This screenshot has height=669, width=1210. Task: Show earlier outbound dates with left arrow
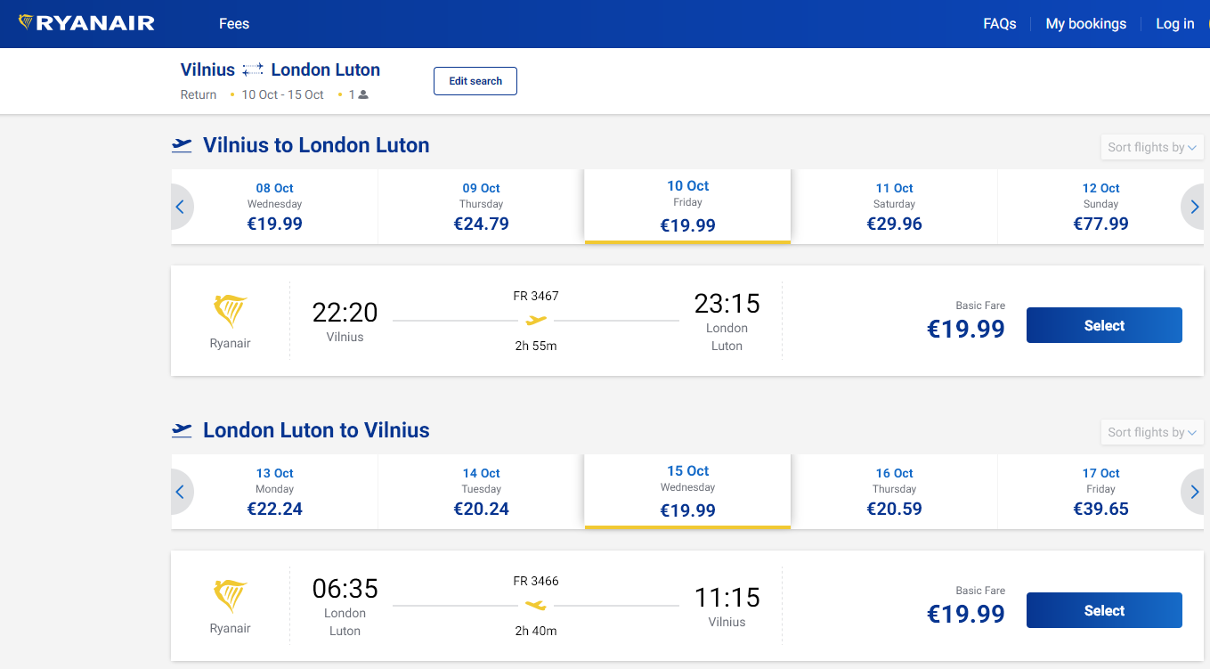click(181, 207)
